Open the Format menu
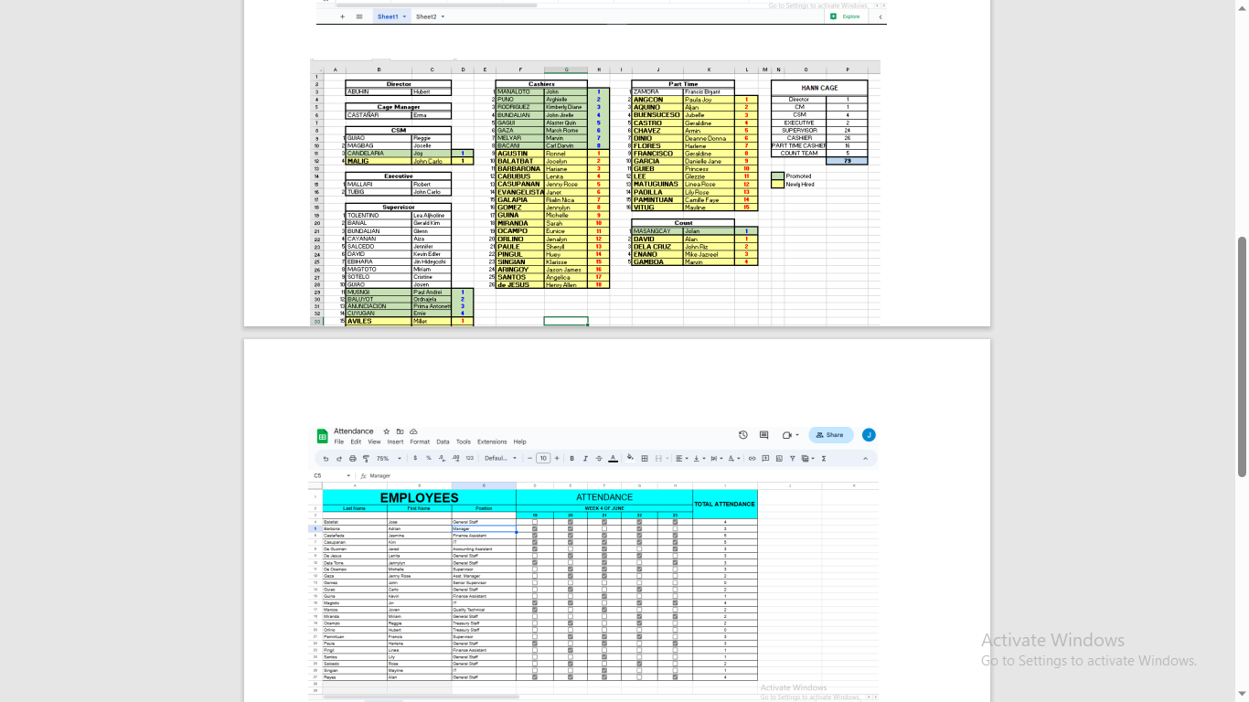This screenshot has width=1249, height=702. pyautogui.click(x=420, y=441)
